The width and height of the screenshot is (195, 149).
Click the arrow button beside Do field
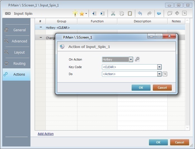tap(165, 74)
